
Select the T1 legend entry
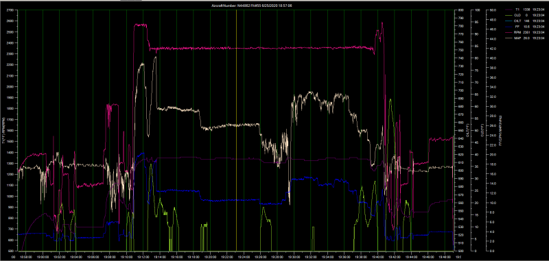click(525, 10)
